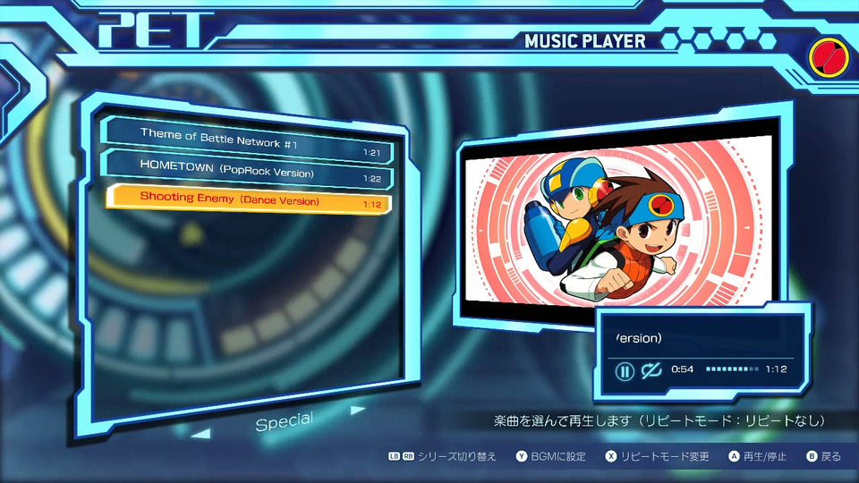Image resolution: width=859 pixels, height=483 pixels.
Task: Click リピートモード変更 prompt
Action: [x=665, y=456]
